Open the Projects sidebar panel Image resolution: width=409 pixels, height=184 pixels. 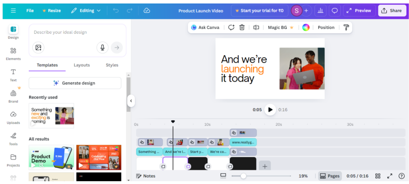13,161
